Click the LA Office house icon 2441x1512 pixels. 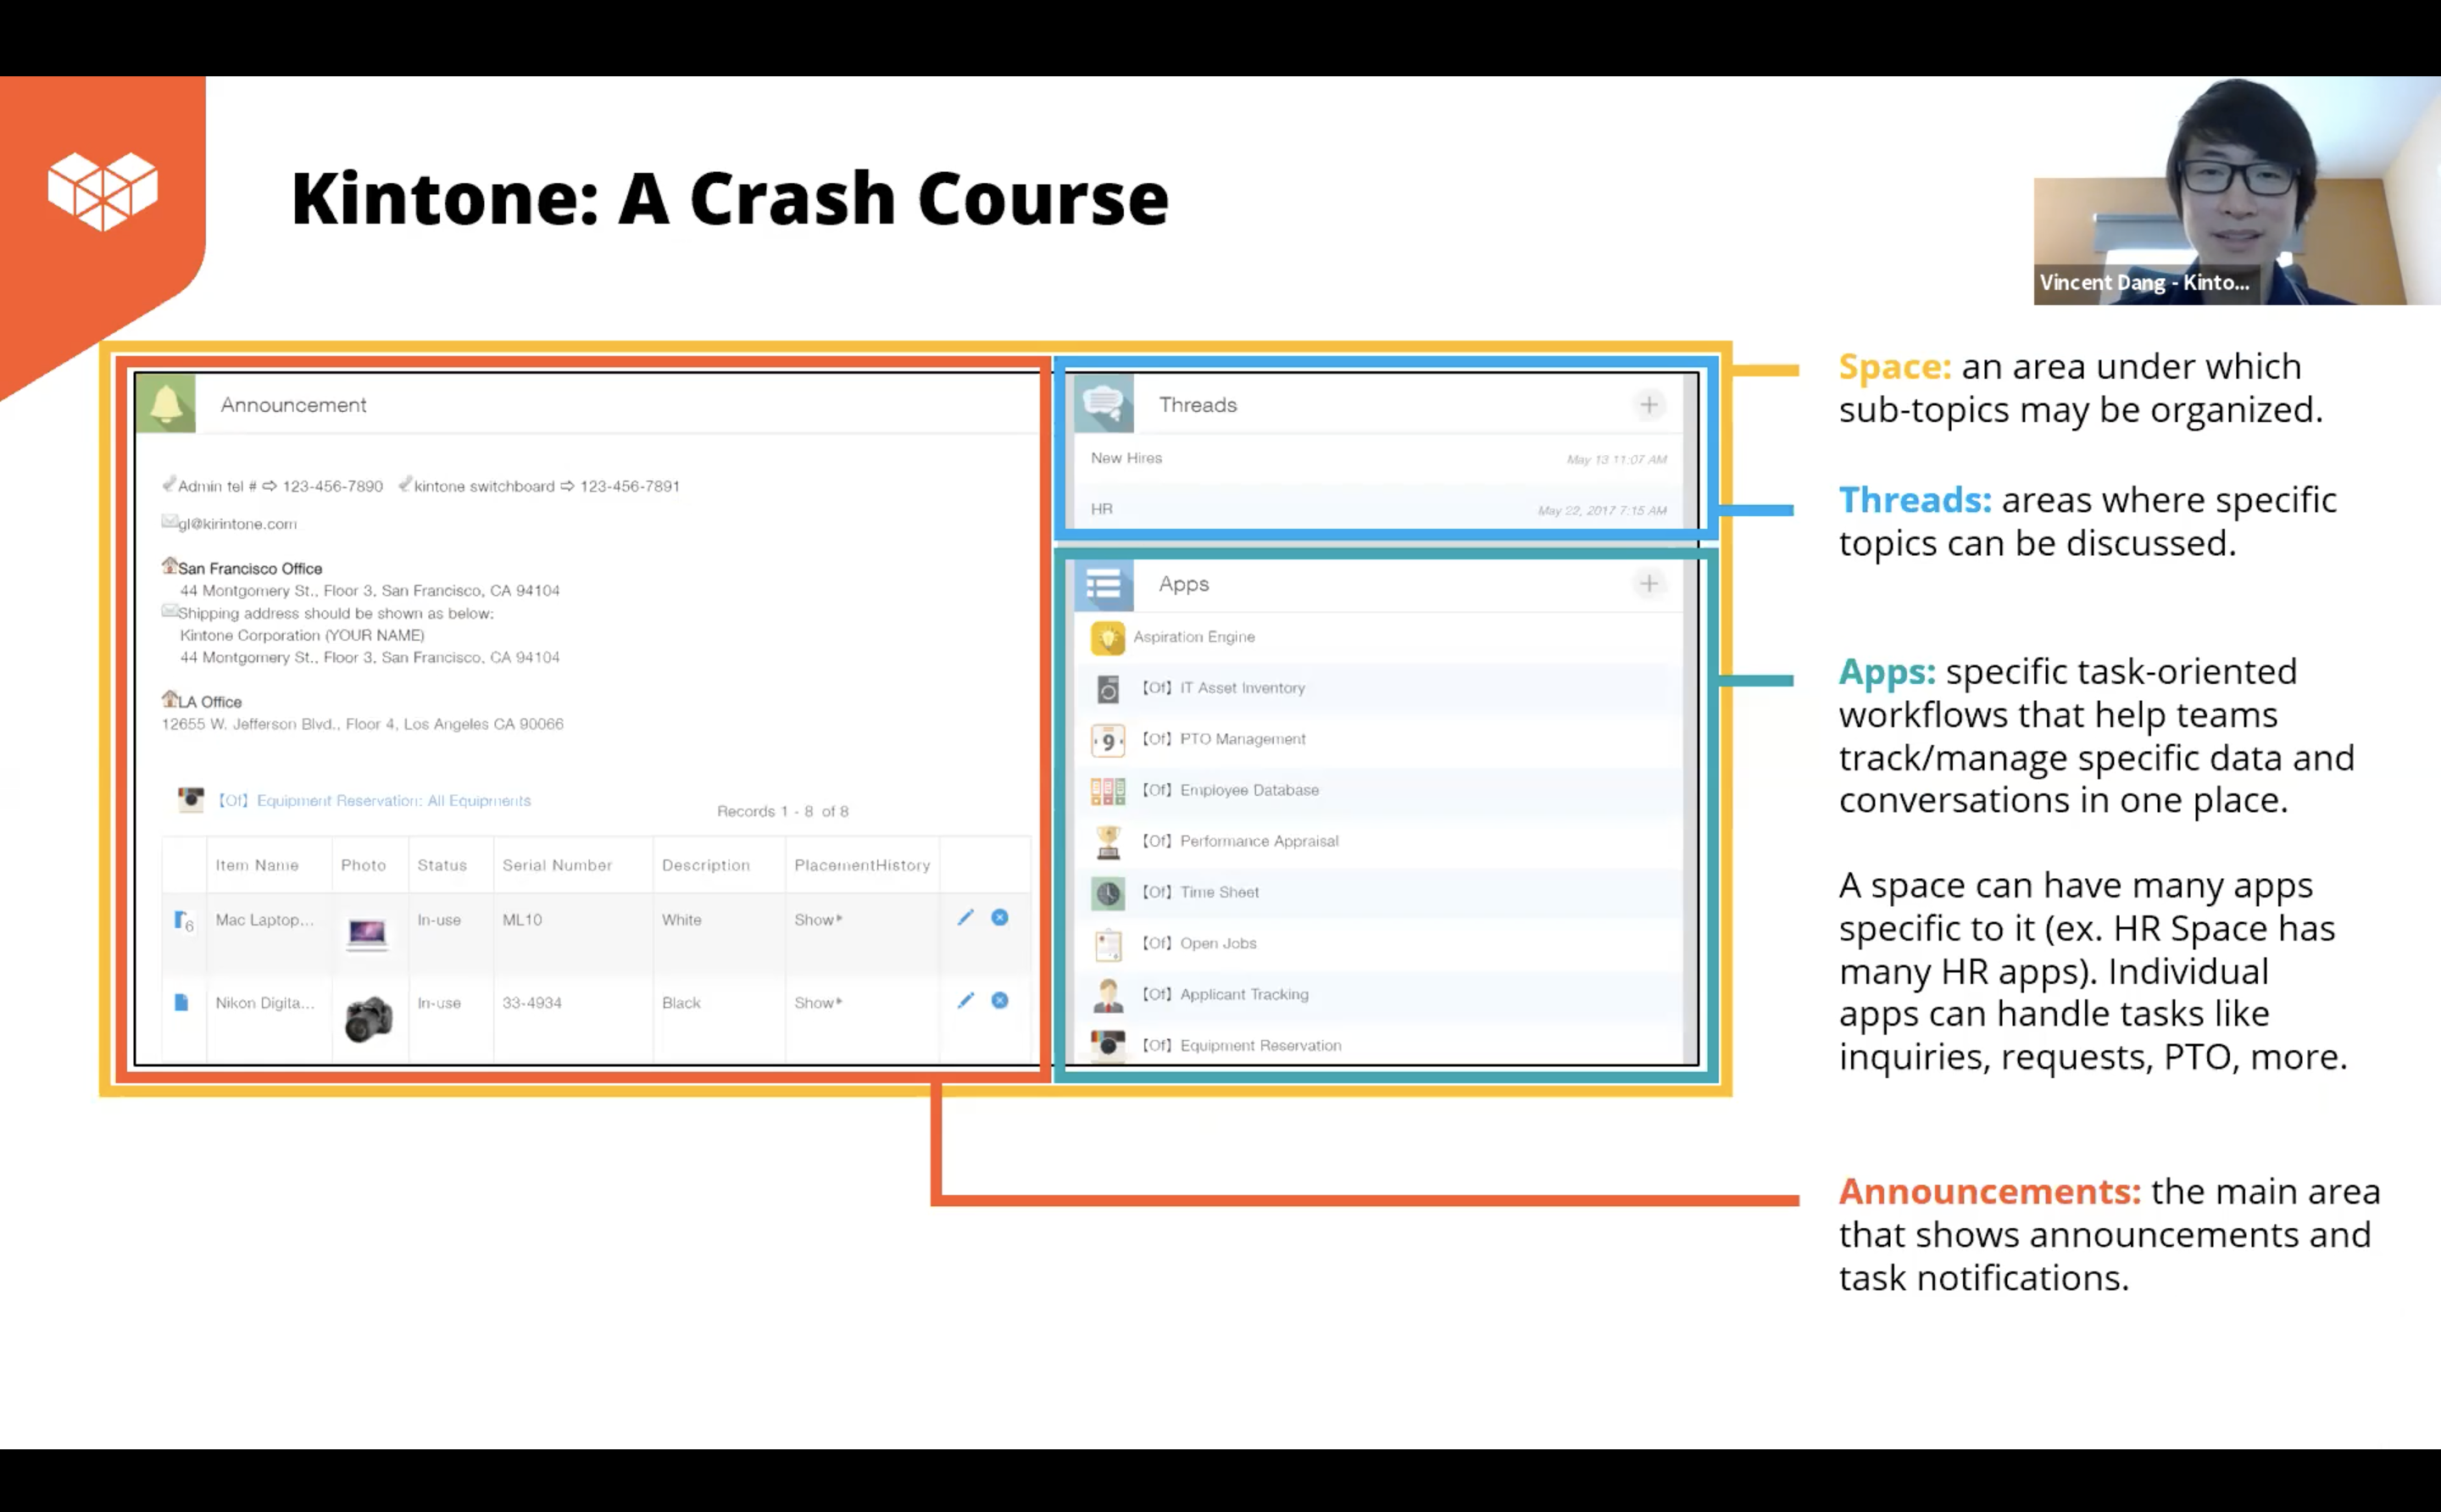click(x=170, y=699)
